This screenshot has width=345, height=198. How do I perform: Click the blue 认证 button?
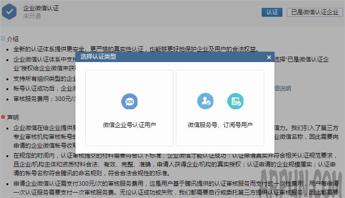point(272,12)
